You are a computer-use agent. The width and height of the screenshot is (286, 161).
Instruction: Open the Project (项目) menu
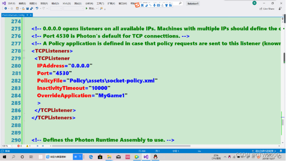pyautogui.click(x=44, y=3)
